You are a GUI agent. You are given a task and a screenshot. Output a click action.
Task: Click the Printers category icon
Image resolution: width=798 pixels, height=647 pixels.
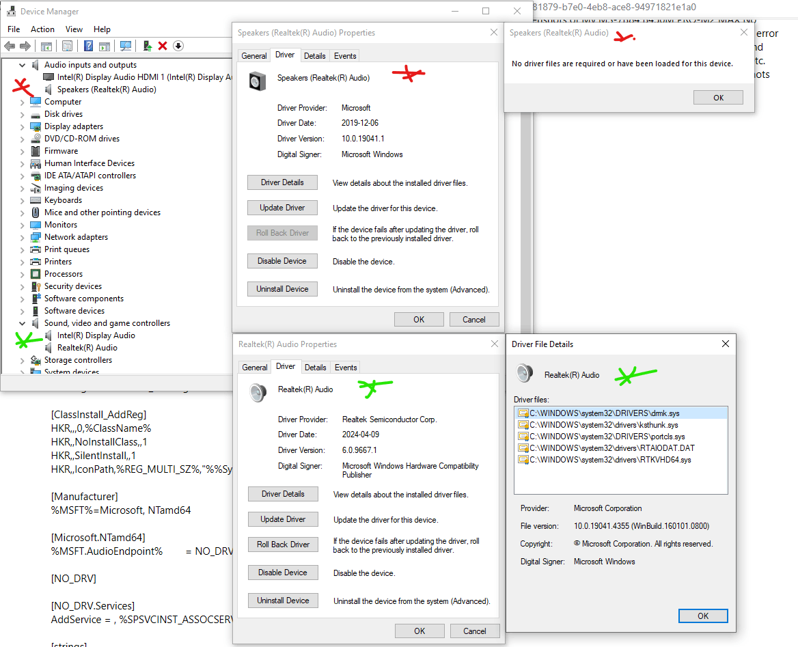[36, 262]
